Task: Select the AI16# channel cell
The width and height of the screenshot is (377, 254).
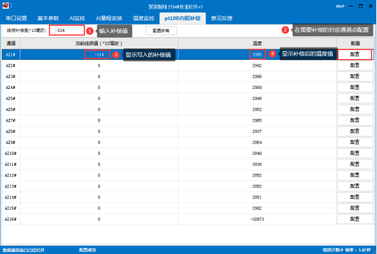Action: (x=11, y=219)
